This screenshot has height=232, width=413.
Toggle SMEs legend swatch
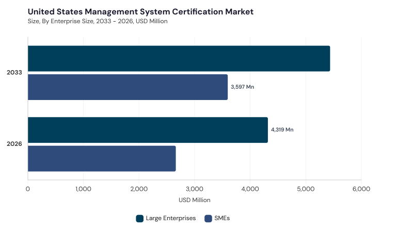(x=208, y=218)
